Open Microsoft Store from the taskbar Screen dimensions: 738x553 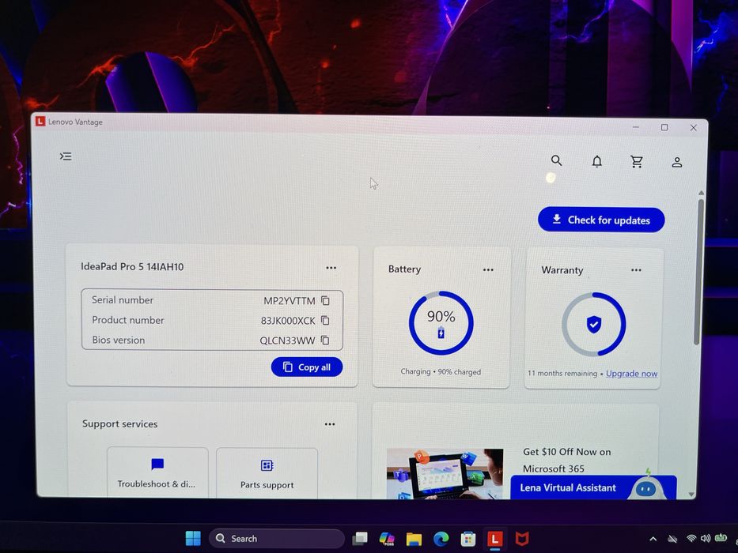pos(467,539)
